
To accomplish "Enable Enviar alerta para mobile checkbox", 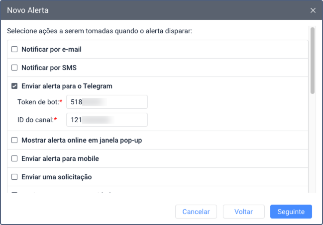I will (14, 158).
